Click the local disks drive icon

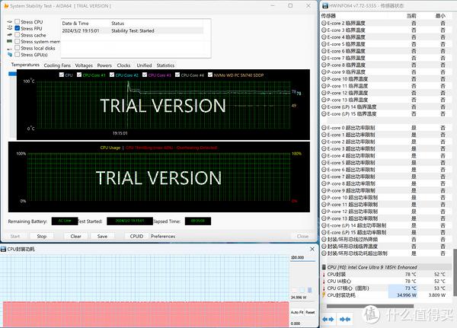pos(10,48)
